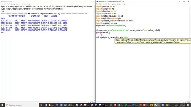Show hidden system tray icons

coord(173,105)
